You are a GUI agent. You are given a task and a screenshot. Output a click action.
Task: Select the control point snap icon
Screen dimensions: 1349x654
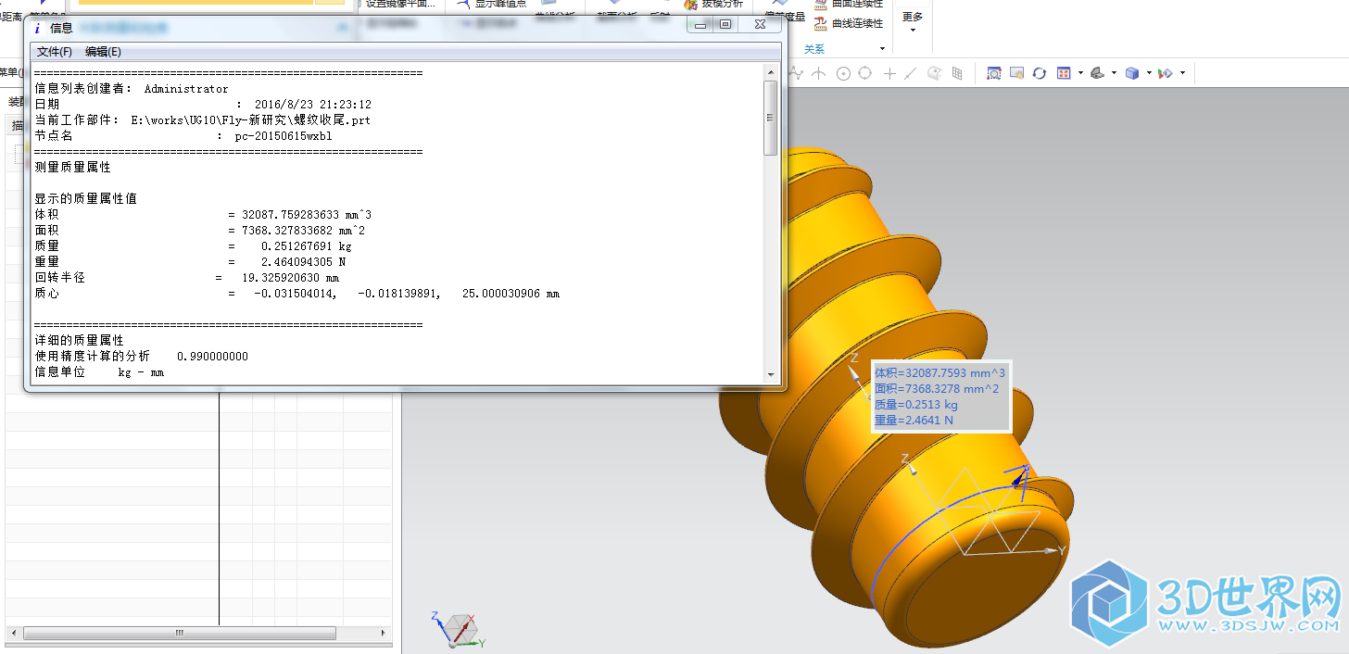point(796,73)
